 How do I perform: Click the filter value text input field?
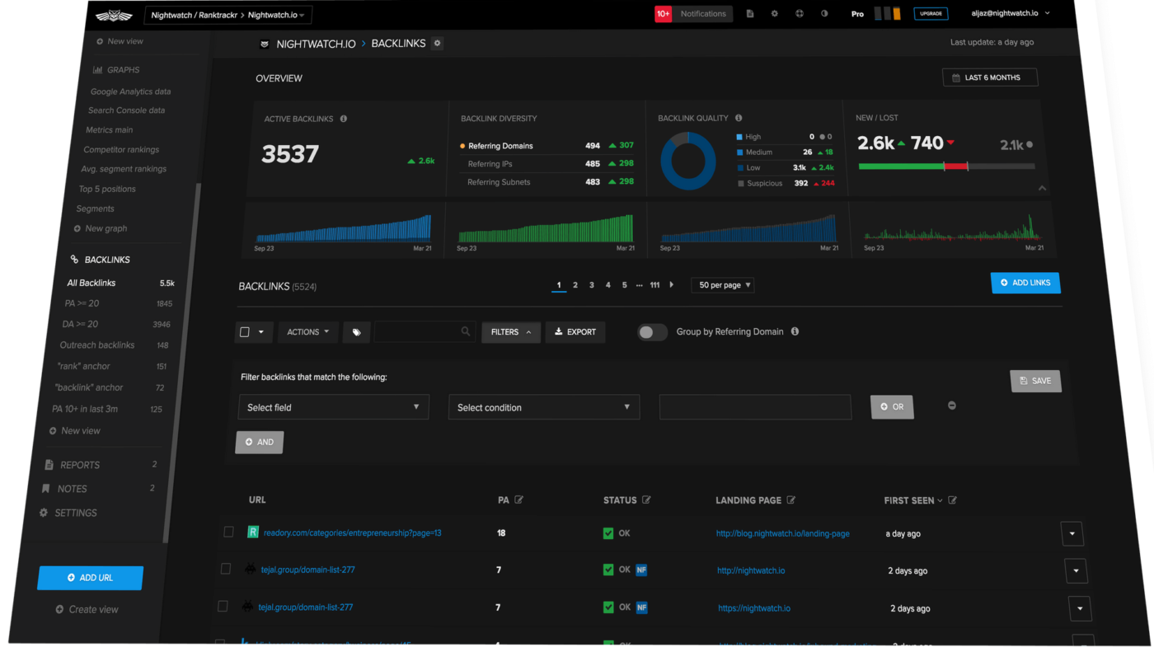coord(755,407)
